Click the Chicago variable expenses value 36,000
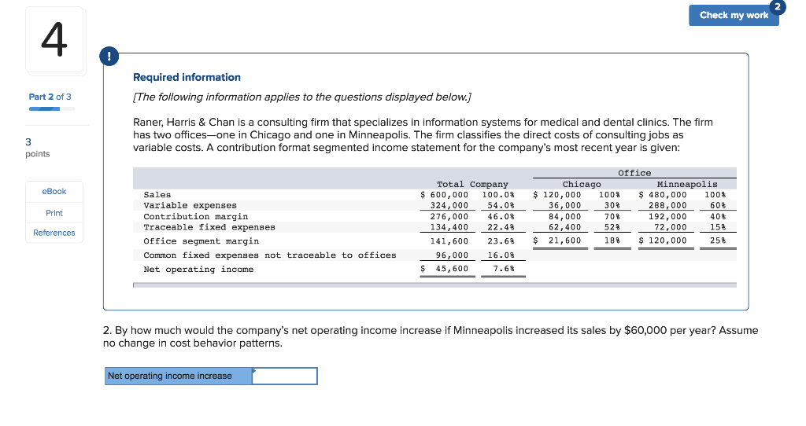Screen dimensions: 806x426 point(564,205)
